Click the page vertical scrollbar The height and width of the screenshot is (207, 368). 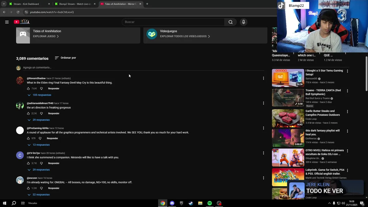(366, 74)
